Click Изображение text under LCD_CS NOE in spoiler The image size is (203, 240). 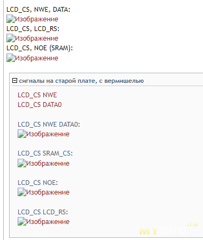pos(48,192)
